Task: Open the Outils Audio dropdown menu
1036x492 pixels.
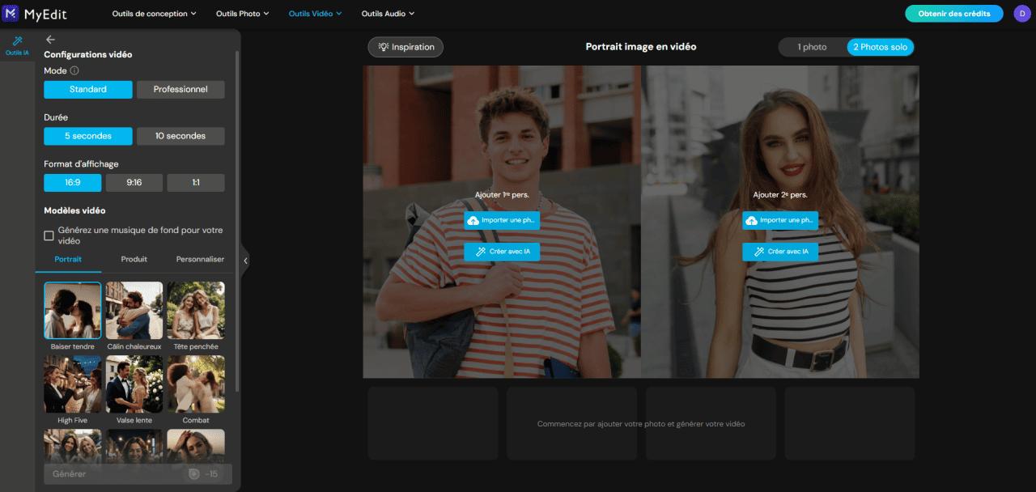Action: pos(388,14)
